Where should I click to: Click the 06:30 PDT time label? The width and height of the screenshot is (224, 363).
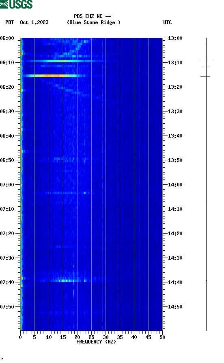point(7,112)
